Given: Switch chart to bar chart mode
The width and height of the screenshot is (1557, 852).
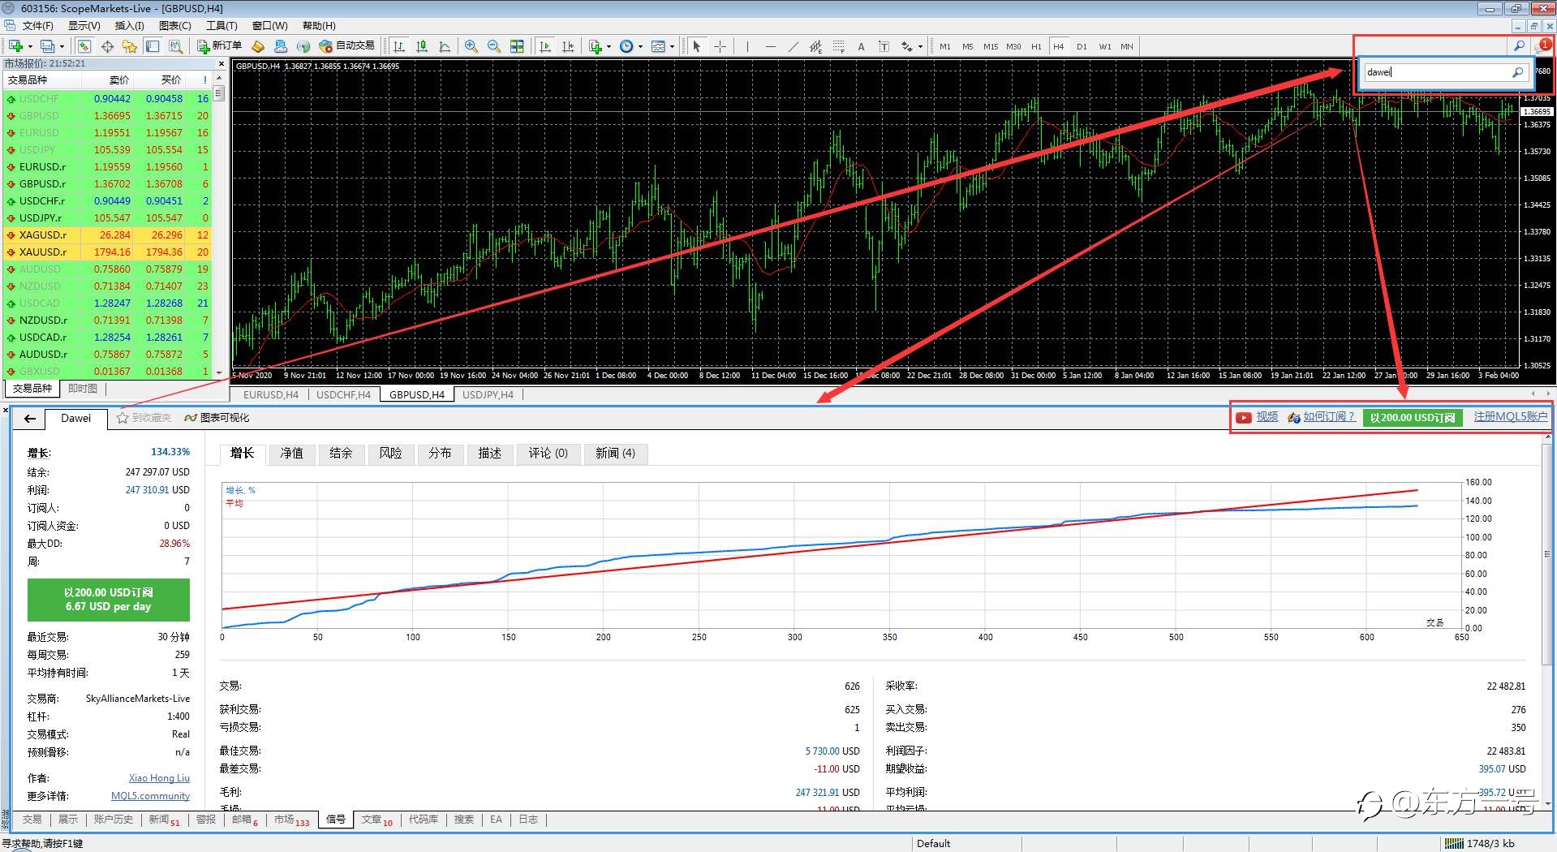Looking at the screenshot, I should [x=398, y=46].
